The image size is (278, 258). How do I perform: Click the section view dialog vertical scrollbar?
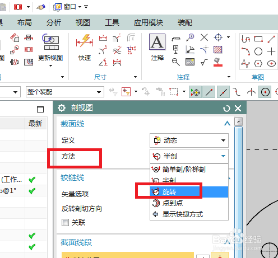(239, 192)
